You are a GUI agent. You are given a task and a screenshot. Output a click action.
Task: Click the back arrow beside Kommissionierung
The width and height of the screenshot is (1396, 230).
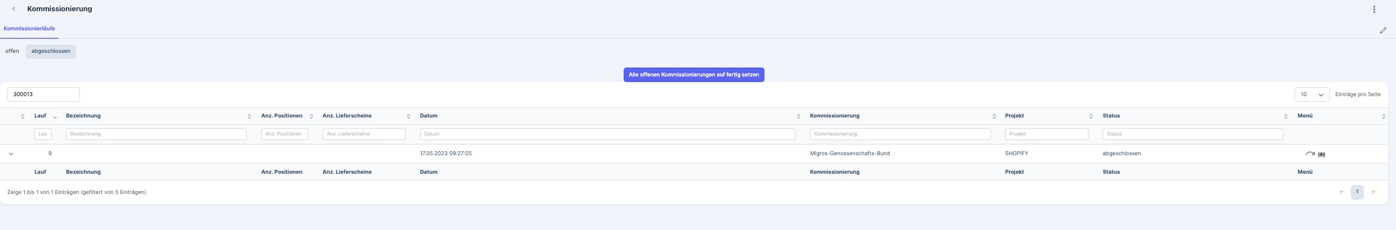(x=14, y=9)
